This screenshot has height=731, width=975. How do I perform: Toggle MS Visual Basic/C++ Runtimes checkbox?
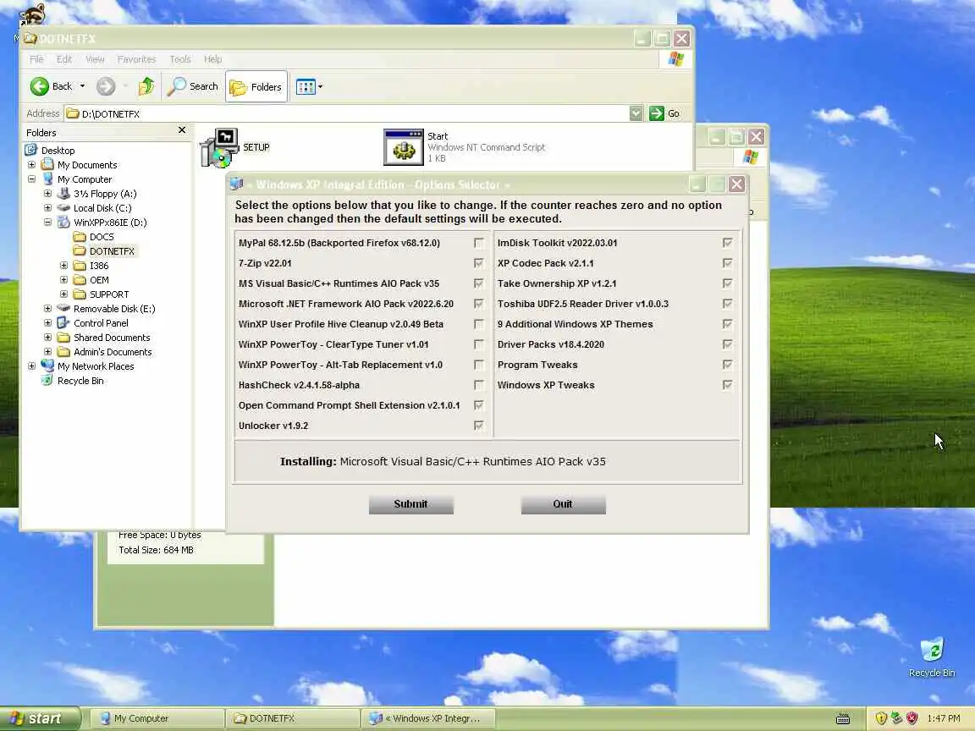(x=479, y=283)
